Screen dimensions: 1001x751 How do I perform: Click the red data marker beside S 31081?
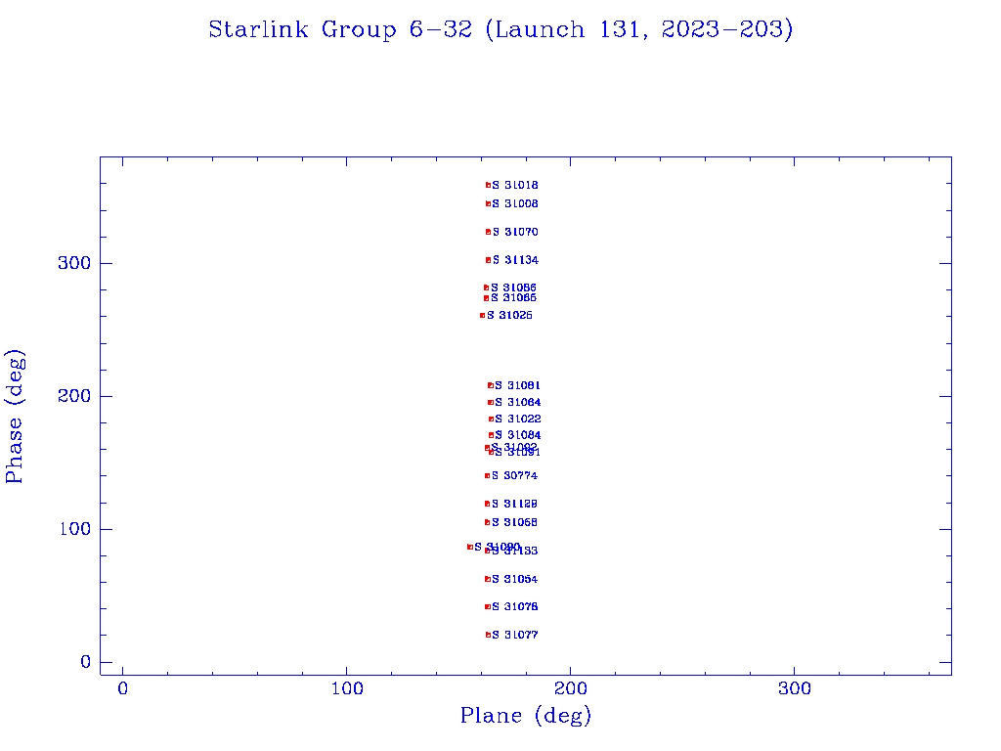coord(491,385)
